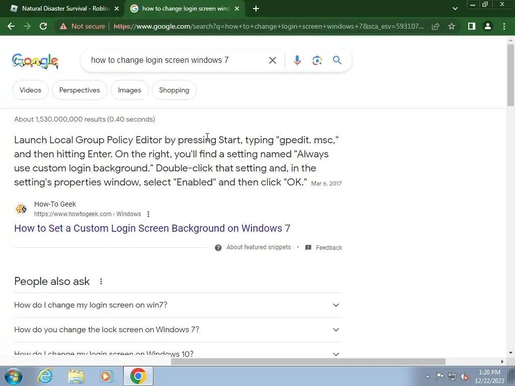Expand How do you change lock screen Windows 7
Viewport: 515px width, 386px height.
tap(178, 330)
